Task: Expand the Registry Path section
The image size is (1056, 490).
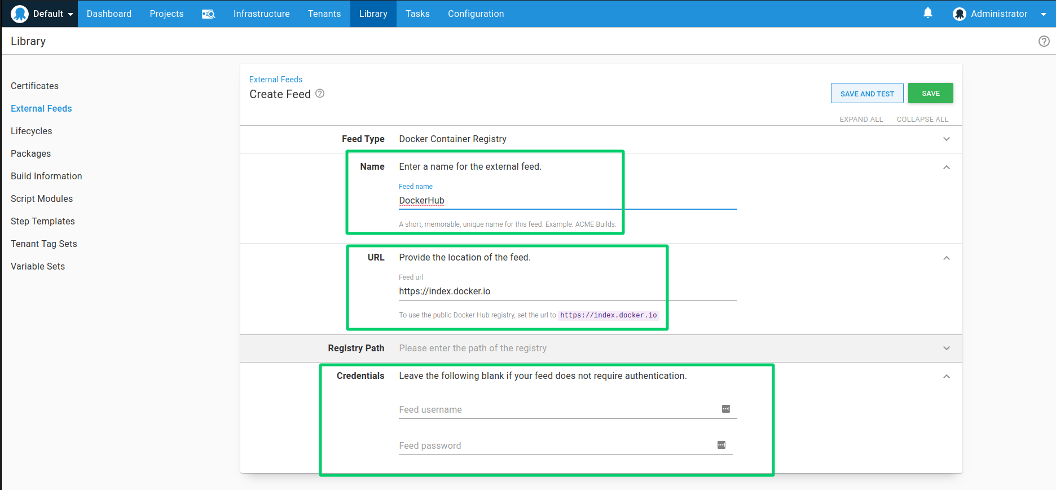Action: pyautogui.click(x=946, y=348)
